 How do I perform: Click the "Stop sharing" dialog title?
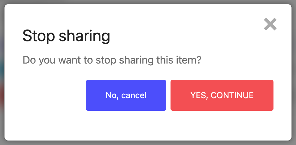pyautogui.click(x=66, y=36)
